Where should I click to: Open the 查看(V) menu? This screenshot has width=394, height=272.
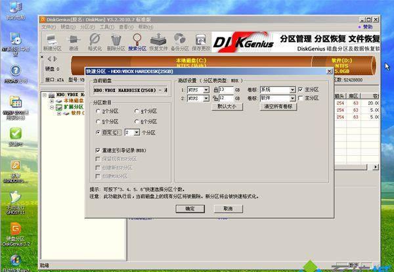126,27
